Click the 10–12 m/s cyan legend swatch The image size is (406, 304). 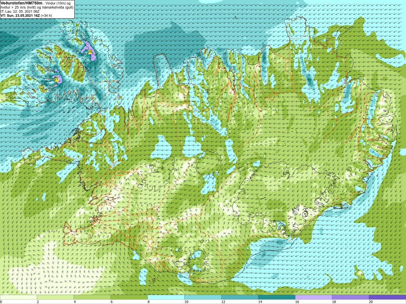(203, 297)
